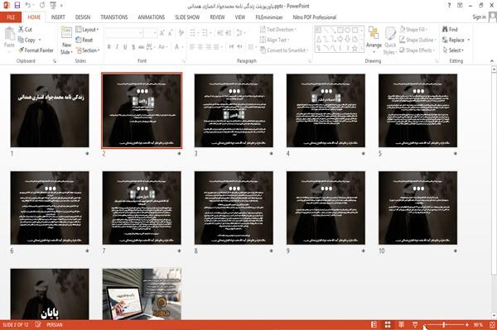Open Drawing group dialog launcher

pyautogui.click(x=437, y=61)
